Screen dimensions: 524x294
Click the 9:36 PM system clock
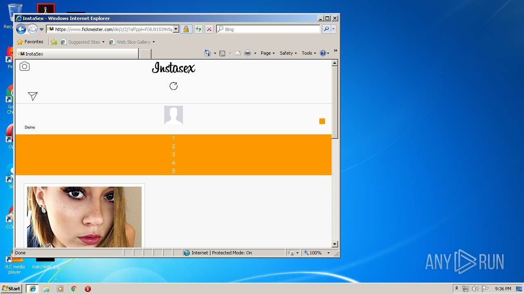[503, 289]
